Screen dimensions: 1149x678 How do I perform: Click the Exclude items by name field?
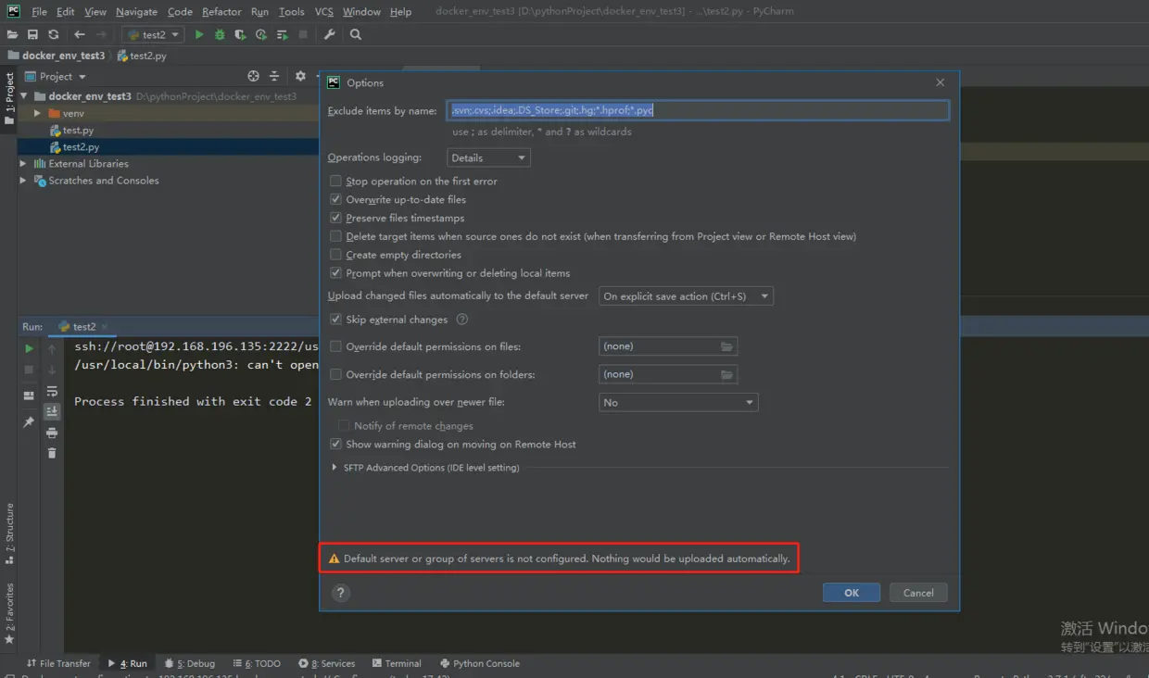tap(698, 110)
